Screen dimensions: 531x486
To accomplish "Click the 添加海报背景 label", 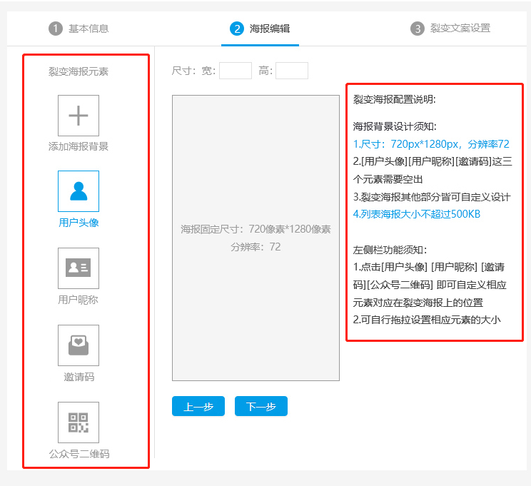I will [79, 146].
